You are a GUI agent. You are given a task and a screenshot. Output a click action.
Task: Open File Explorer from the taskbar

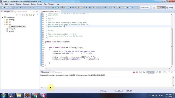(19, 96)
